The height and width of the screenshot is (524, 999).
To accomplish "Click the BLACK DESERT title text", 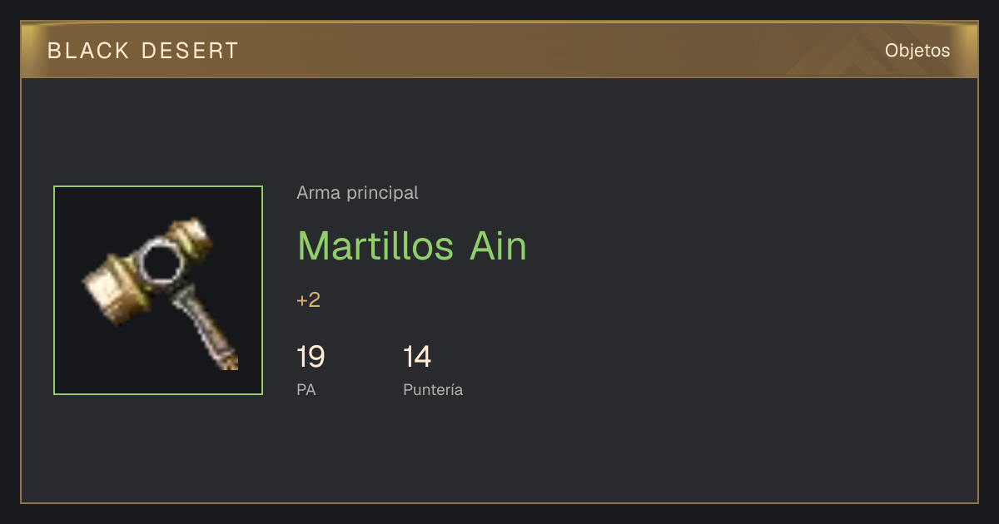I will pos(143,51).
